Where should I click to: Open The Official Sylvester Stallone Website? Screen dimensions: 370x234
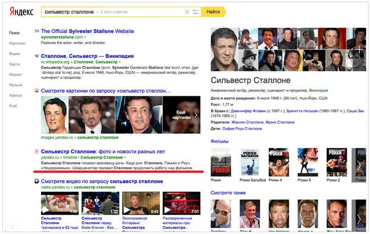(87, 31)
